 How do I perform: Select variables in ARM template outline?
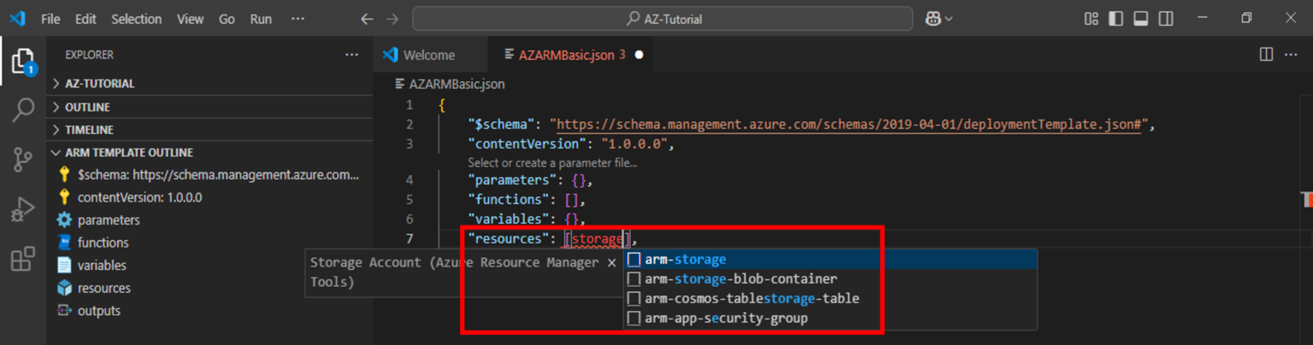(209, 266)
